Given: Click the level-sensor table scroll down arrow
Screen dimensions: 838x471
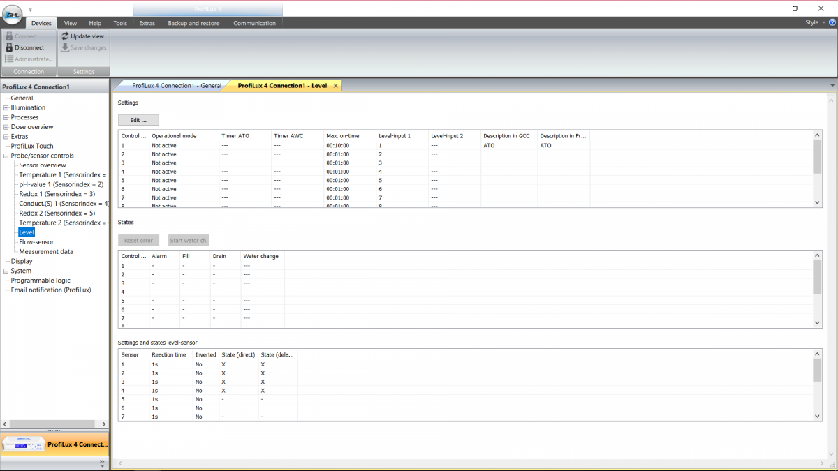Looking at the screenshot, I should tap(817, 417).
